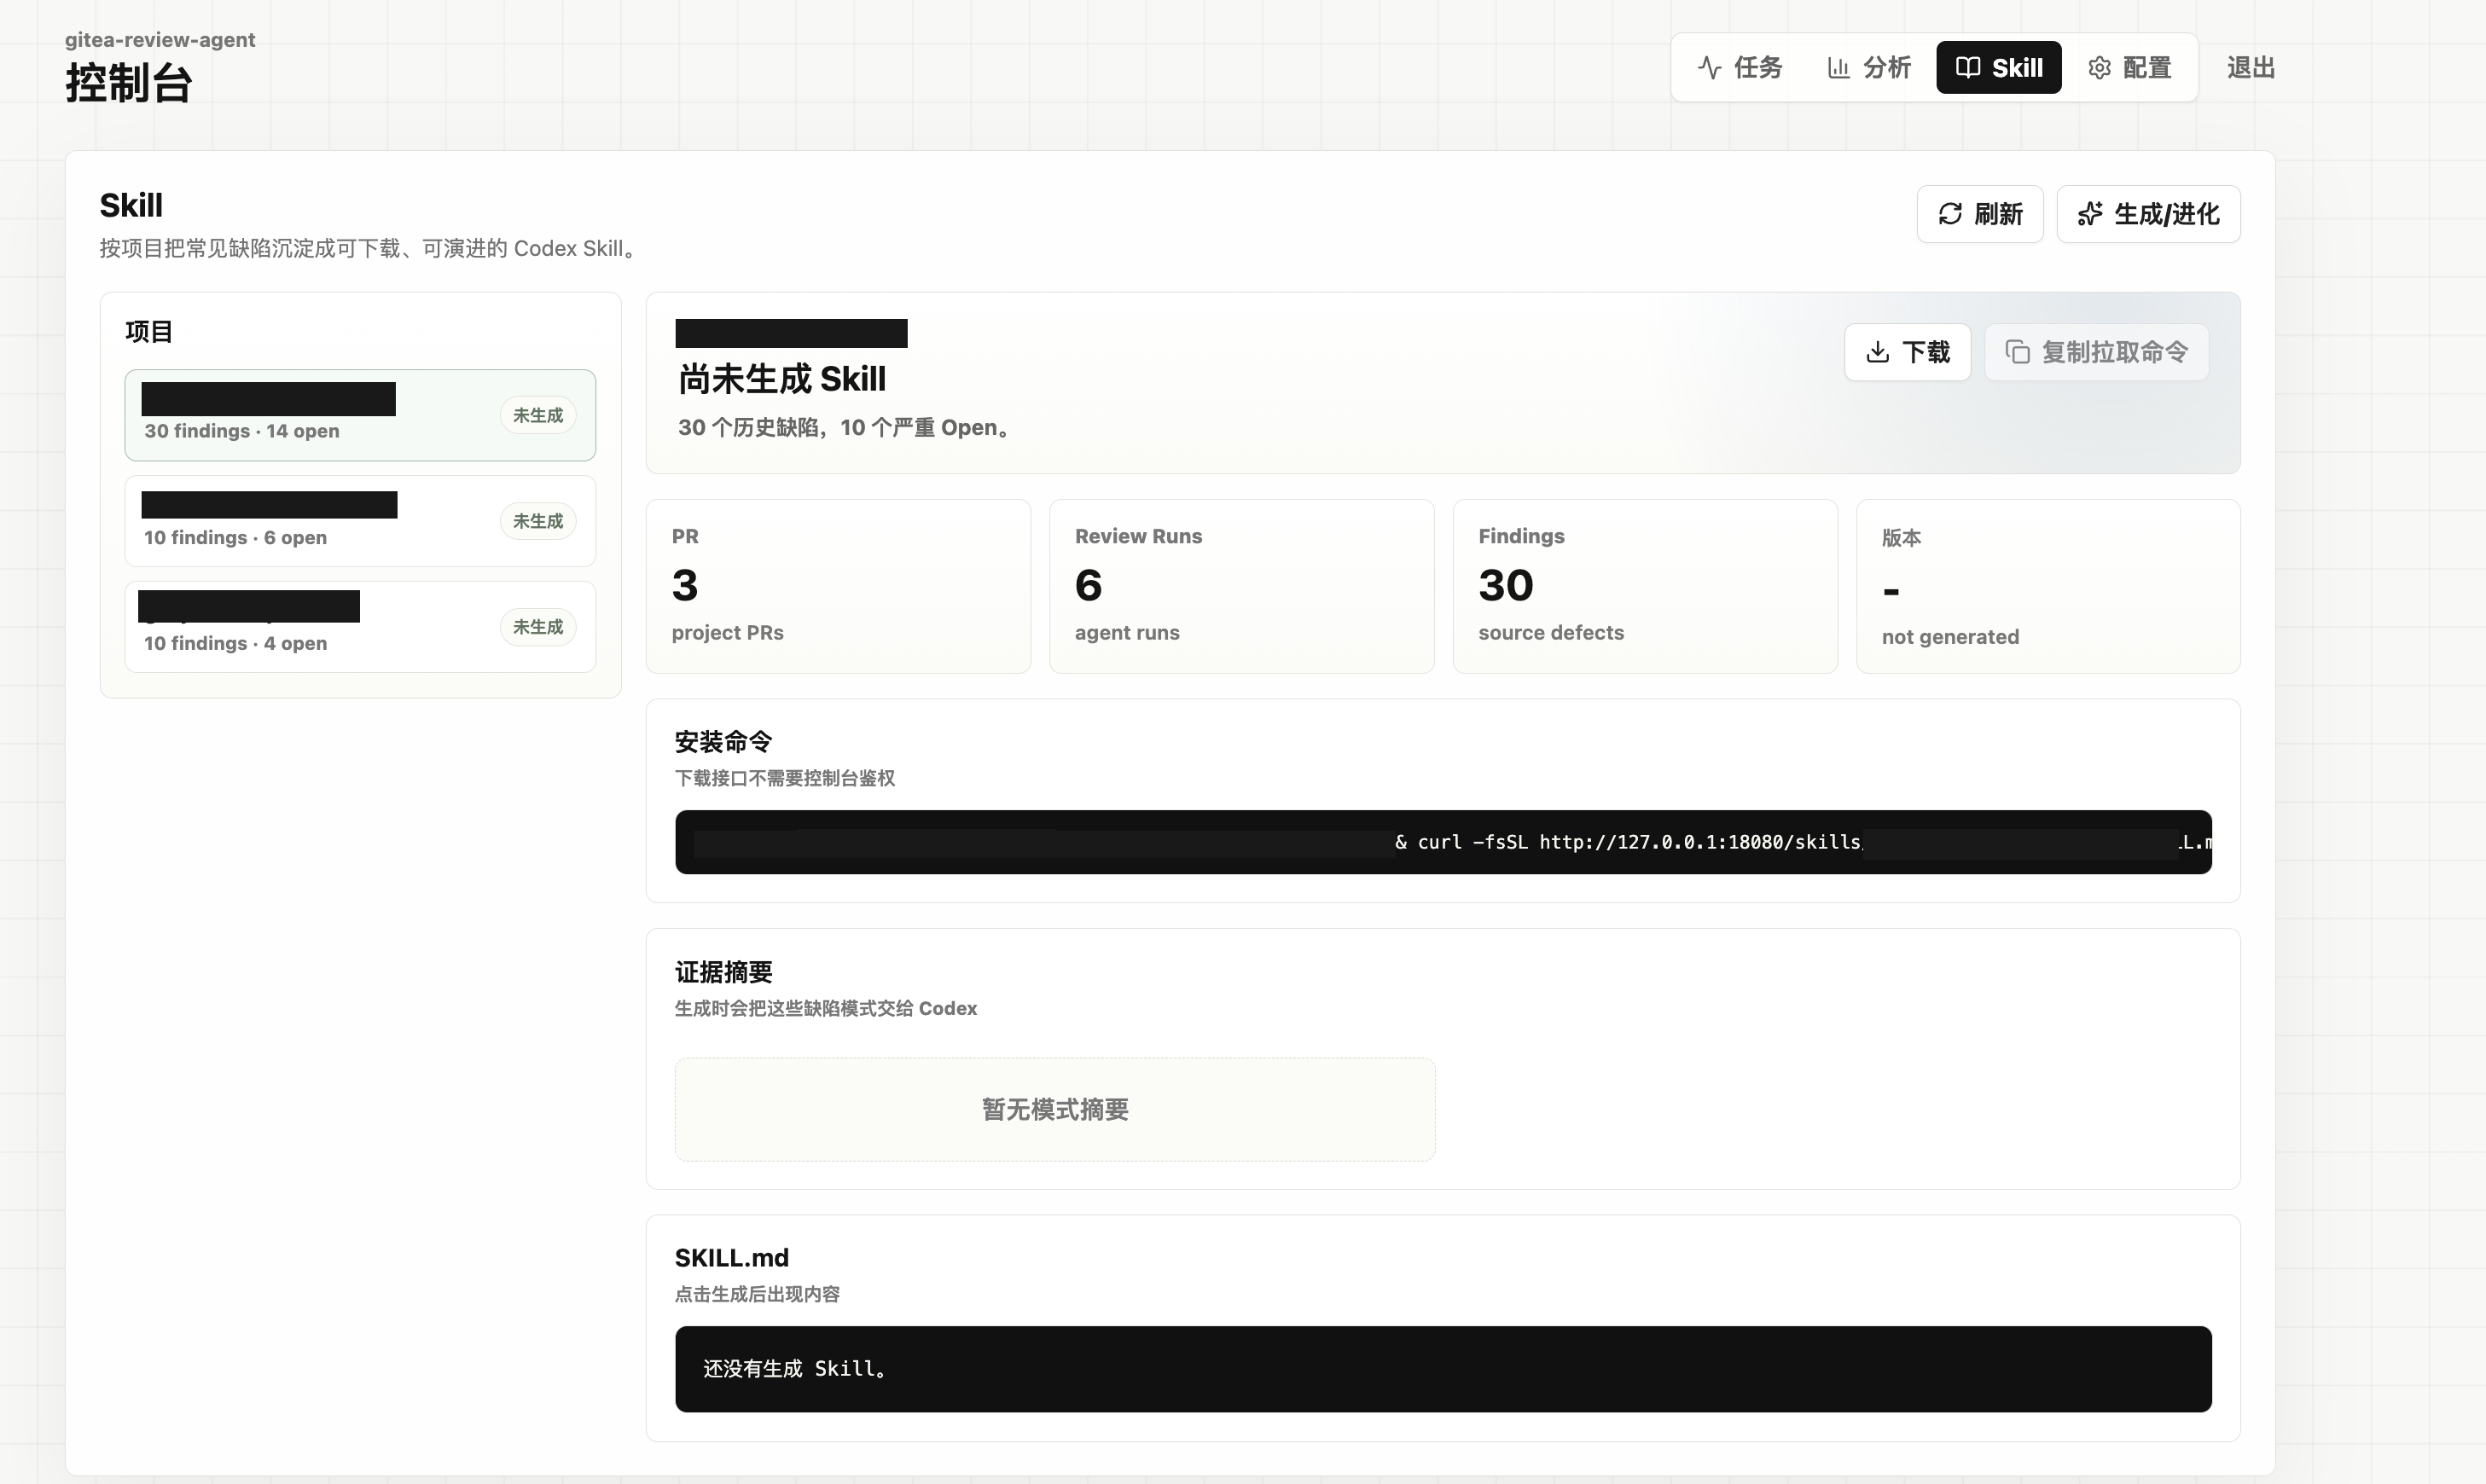Click 未生成 badge on the 4 open project
Image resolution: width=2486 pixels, height=1484 pixels.
coord(537,627)
